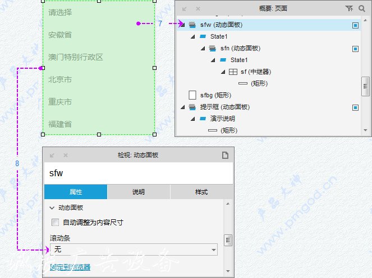Collapse State1 under sfn
The height and width of the screenshot is (278, 372).
pos(213,60)
